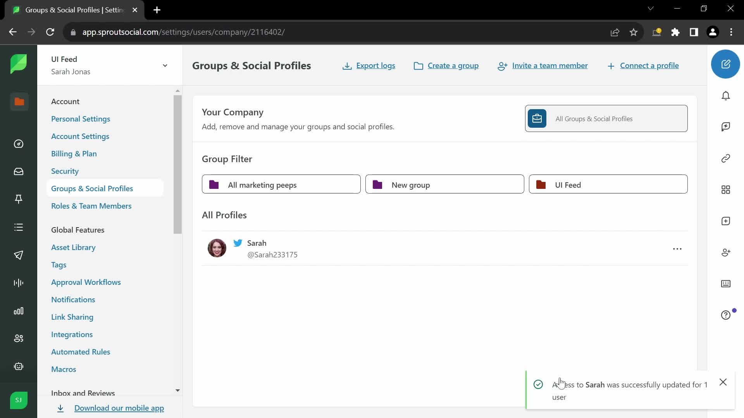
Task: Click the settings sidebar scrollbar
Action: [177, 164]
